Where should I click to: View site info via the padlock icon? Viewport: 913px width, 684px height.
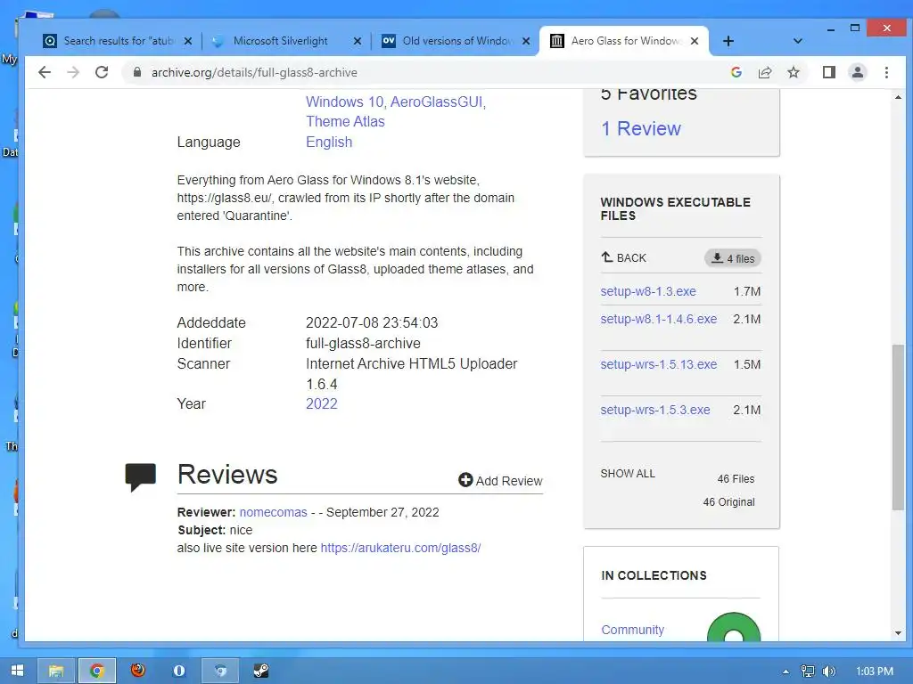[x=136, y=72]
